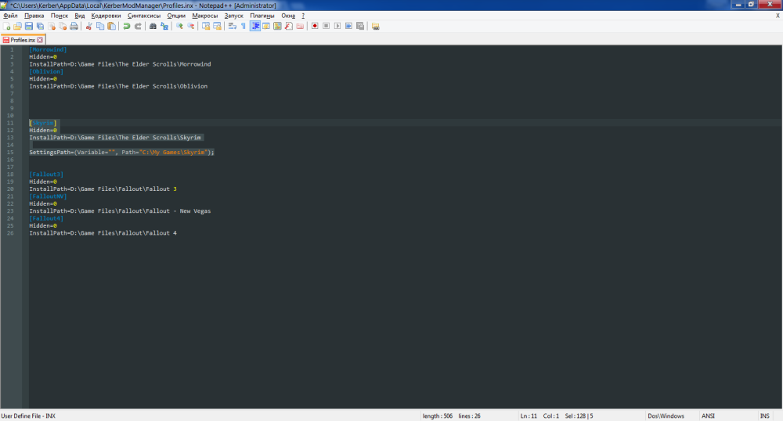
Task: Click the ANSI encoding status entry
Action: [708, 416]
